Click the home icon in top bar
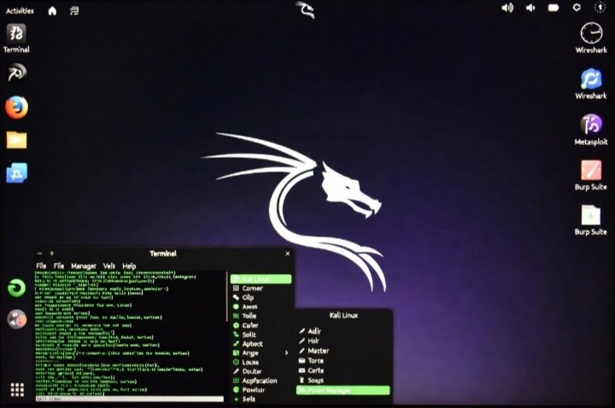This screenshot has width=615, height=408. [52, 10]
